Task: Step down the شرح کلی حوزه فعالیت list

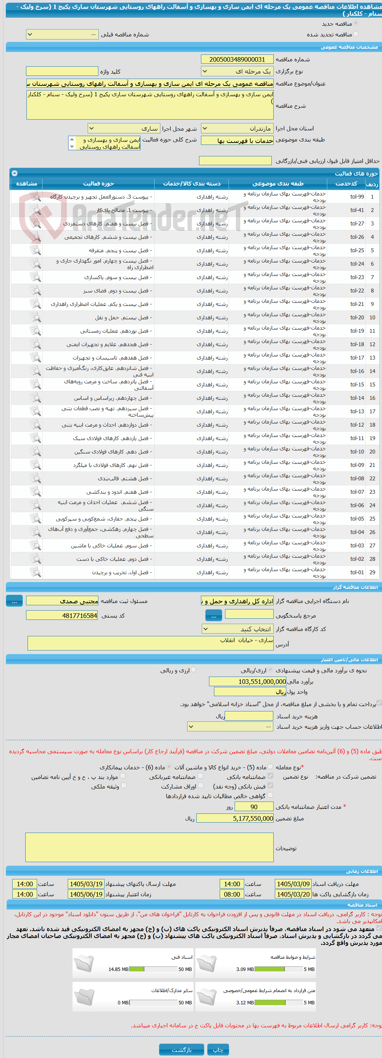Action: point(72,146)
